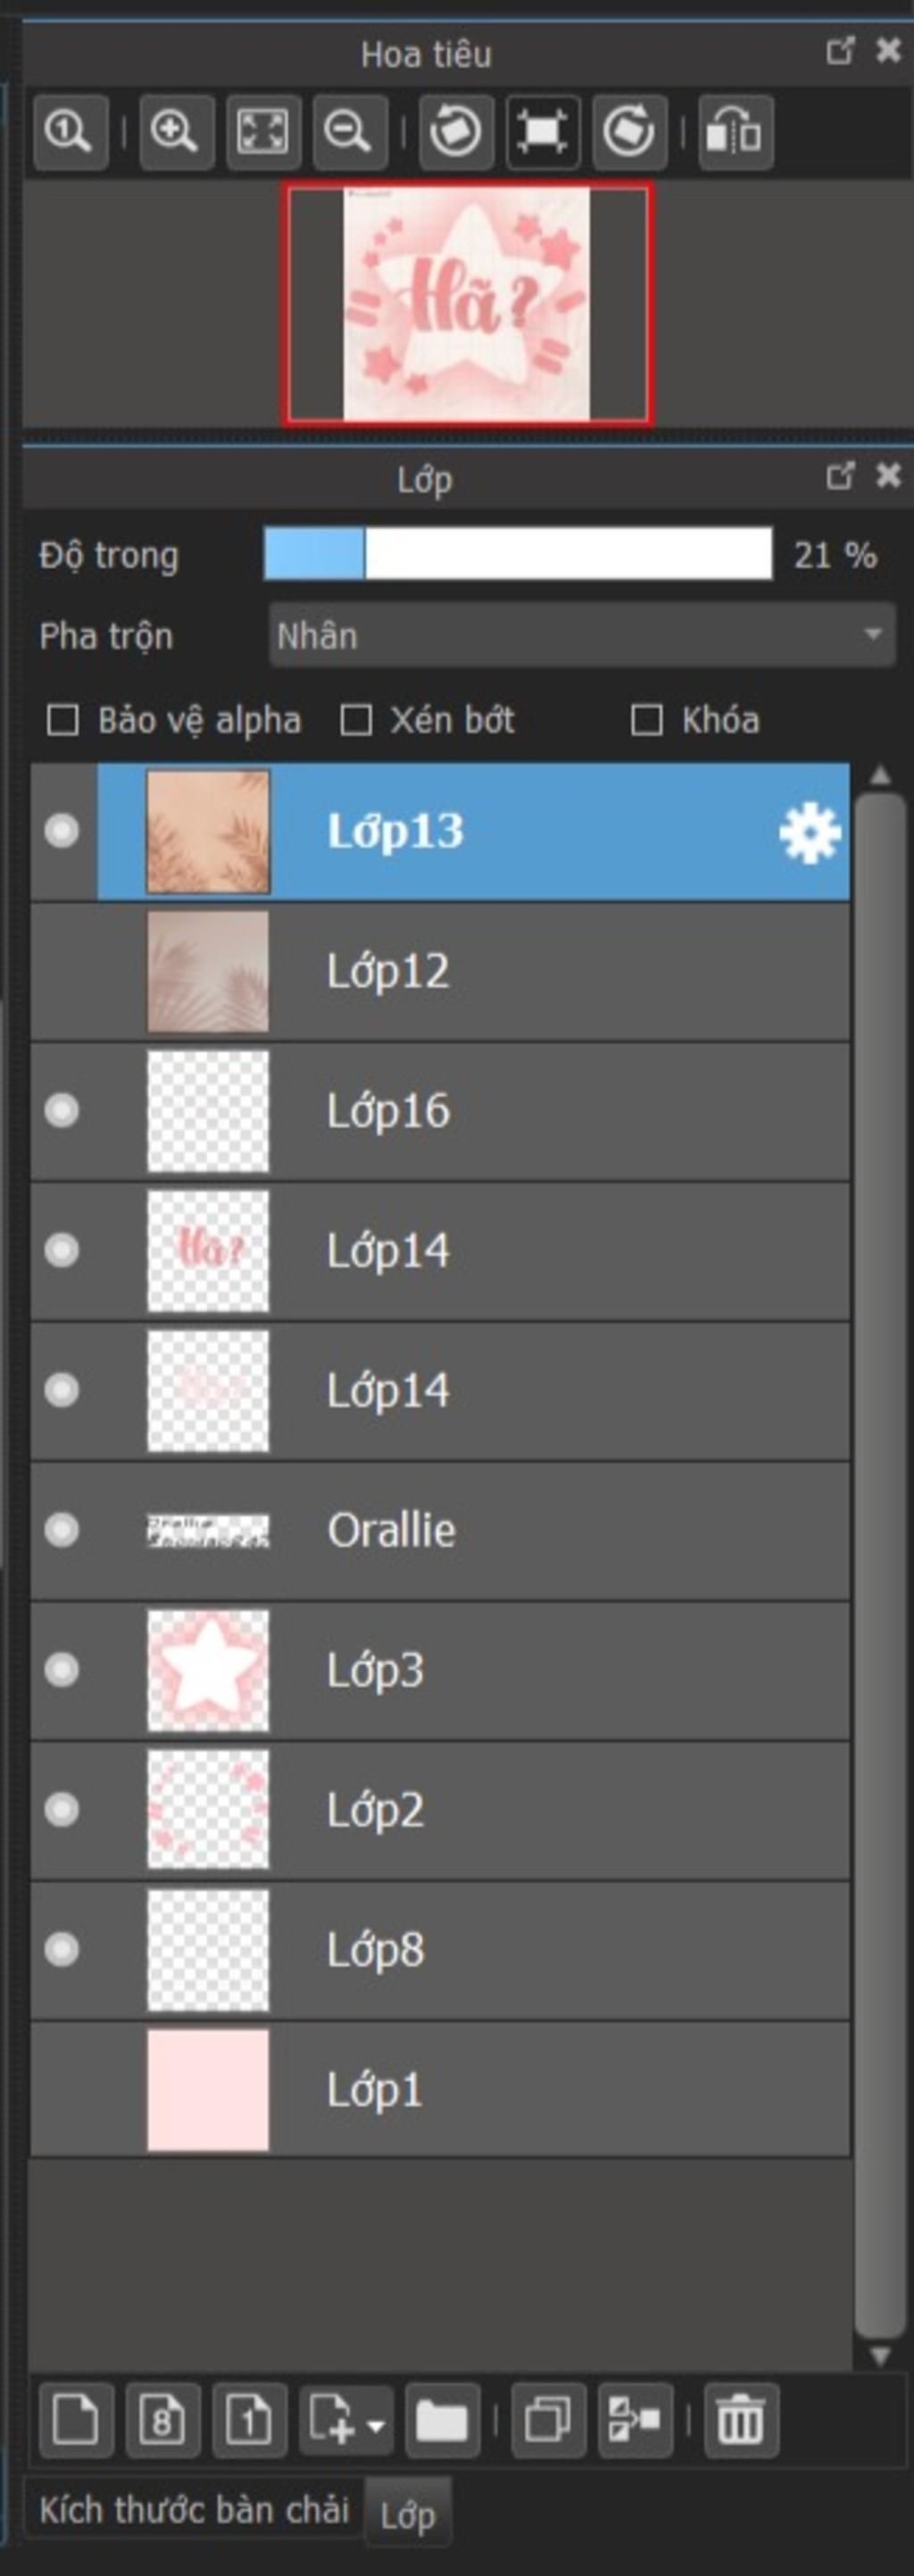Open the Pha trộn blend mode dropdown
This screenshot has height=2576, width=914.
[x=581, y=635]
